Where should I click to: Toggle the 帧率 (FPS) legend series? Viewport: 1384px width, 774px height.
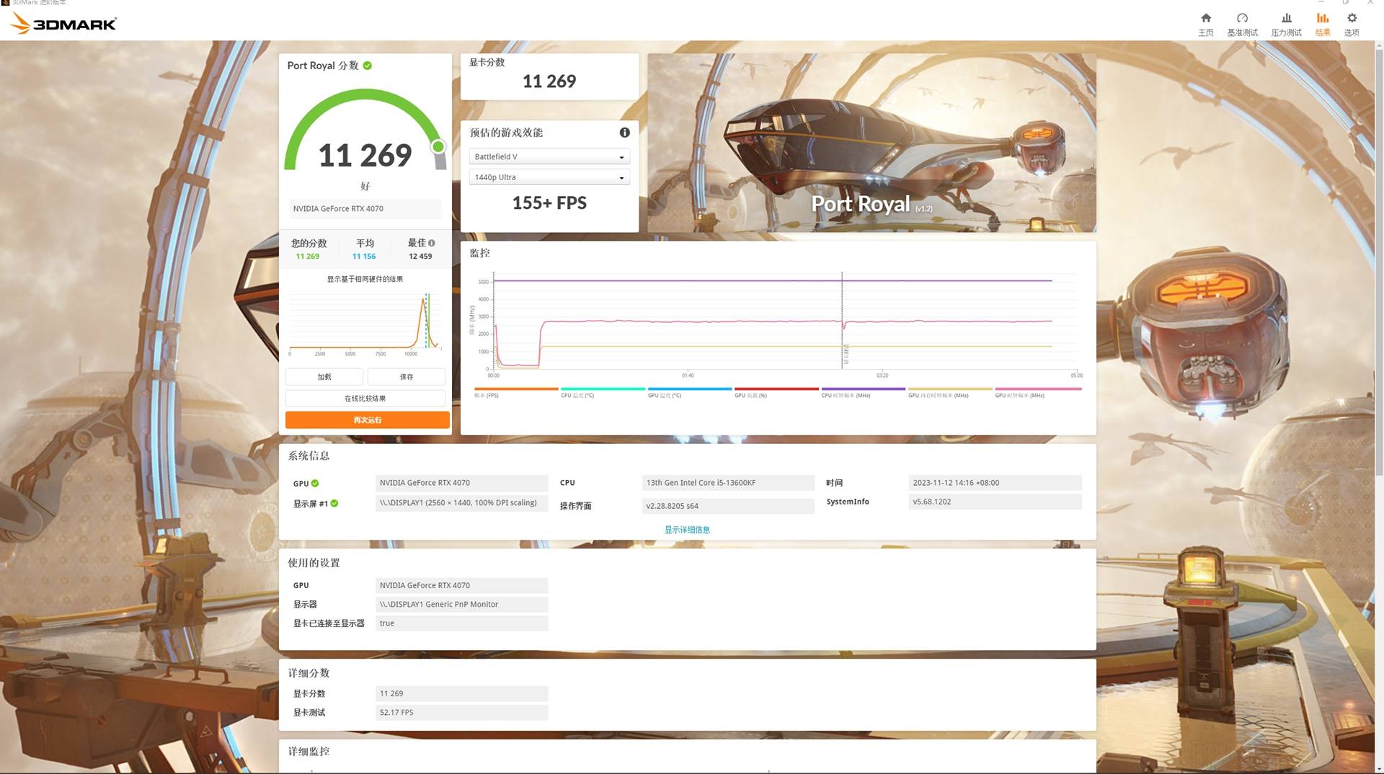pos(487,395)
